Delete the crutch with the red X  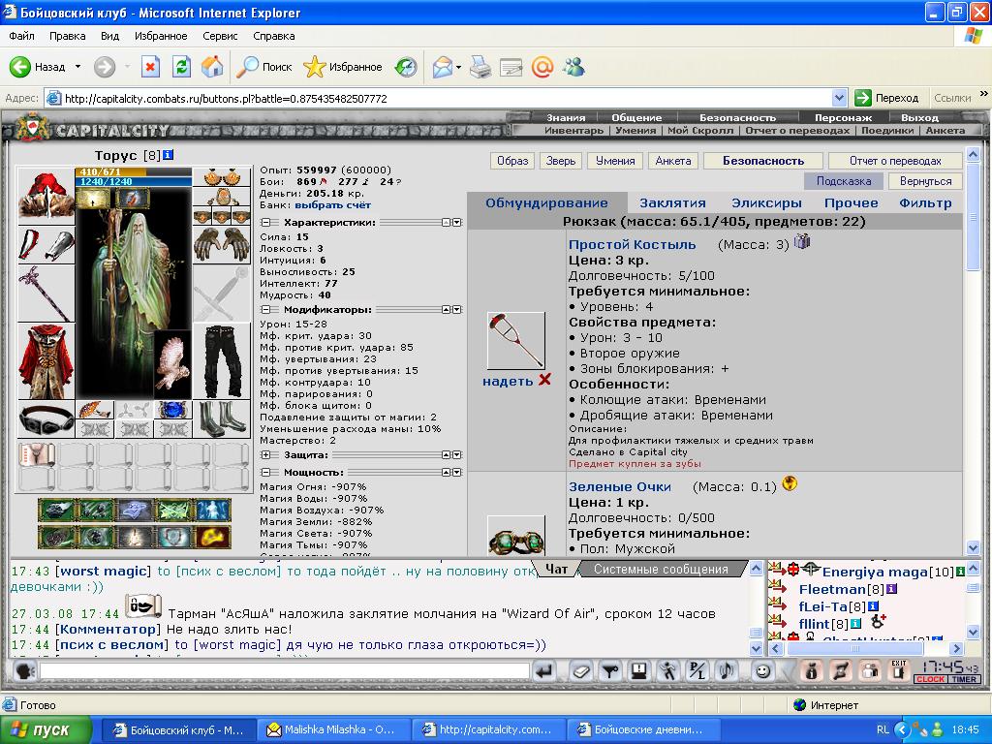(544, 380)
